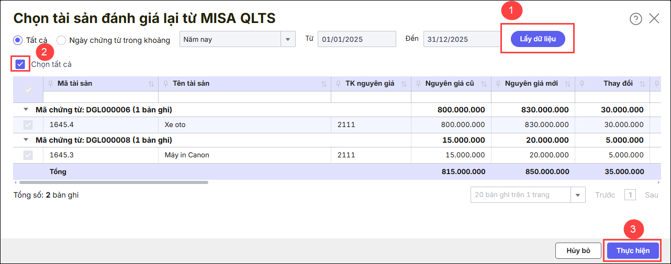
Task: Open the records-per-page dropdown
Action: tap(578, 195)
